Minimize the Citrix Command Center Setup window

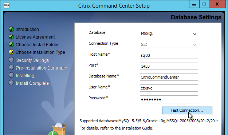coord(194,4)
